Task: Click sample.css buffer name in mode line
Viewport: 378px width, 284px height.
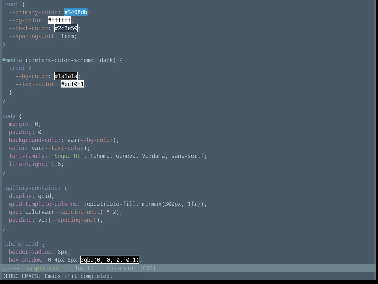Action: (42, 268)
